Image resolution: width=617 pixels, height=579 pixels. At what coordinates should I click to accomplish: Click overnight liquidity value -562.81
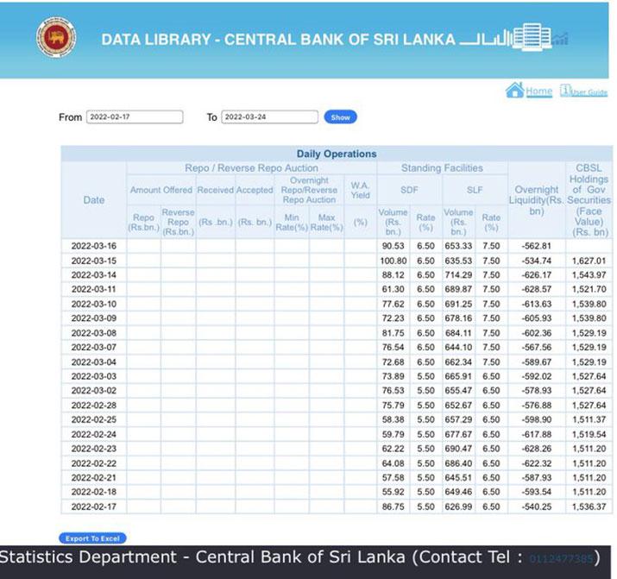[537, 246]
